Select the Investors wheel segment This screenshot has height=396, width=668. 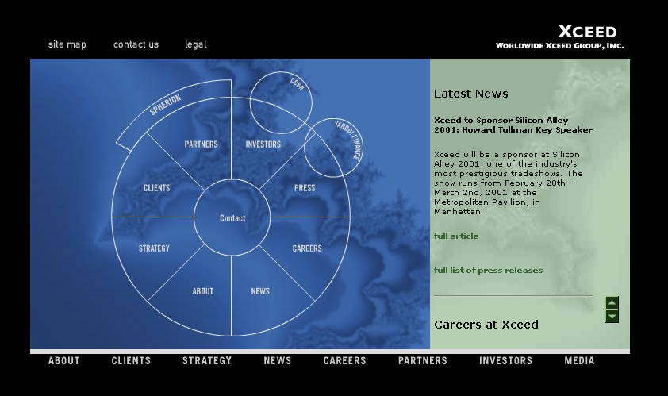click(x=263, y=144)
